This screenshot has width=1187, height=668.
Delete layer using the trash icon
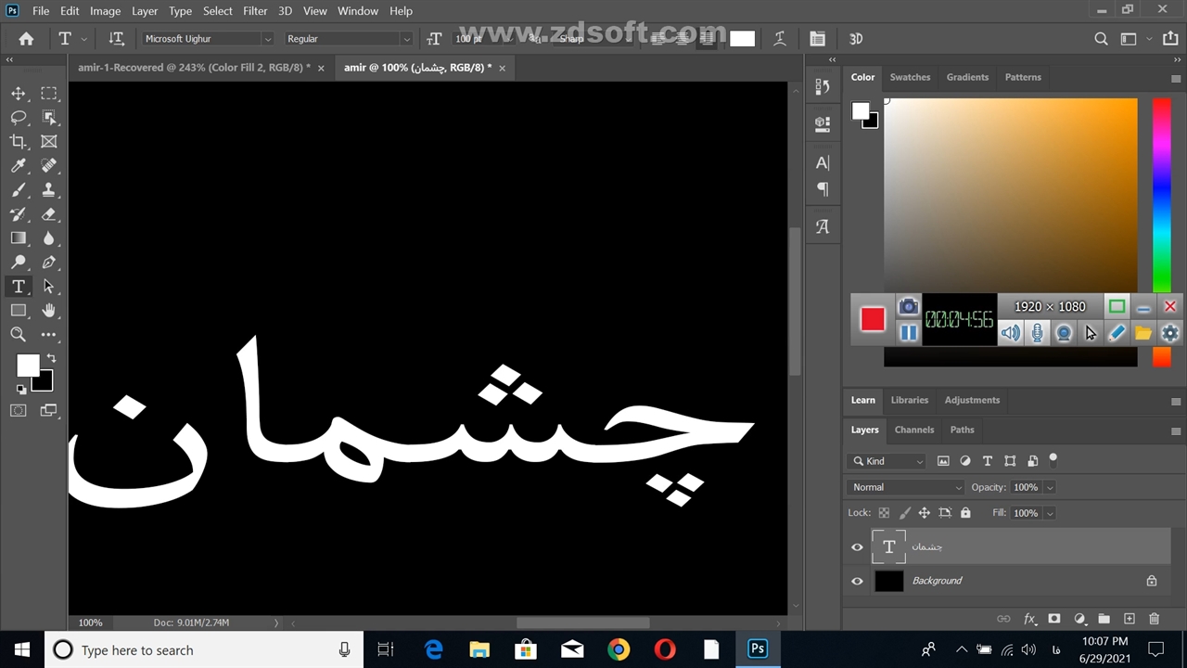1154,619
